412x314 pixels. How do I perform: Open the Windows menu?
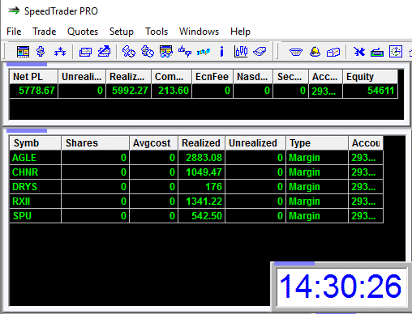199,32
